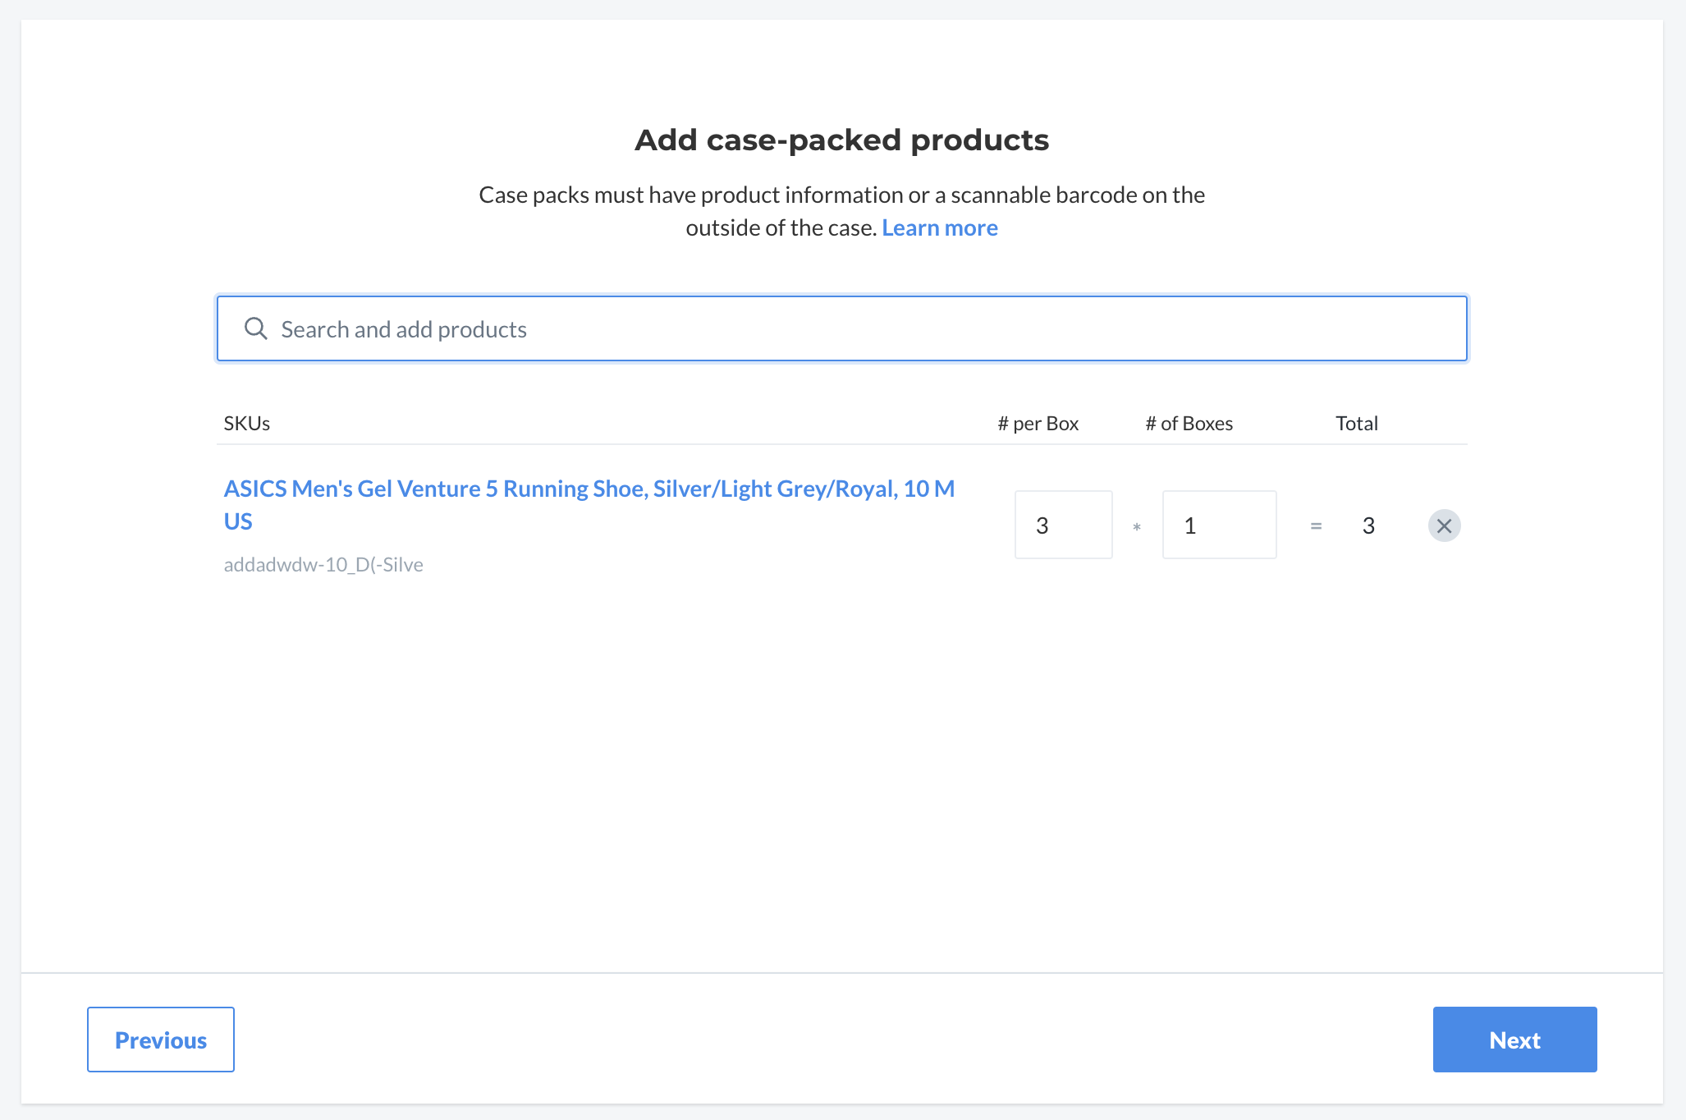The width and height of the screenshot is (1686, 1120).
Task: Focus the Search and add products field
Action: [x=841, y=328]
